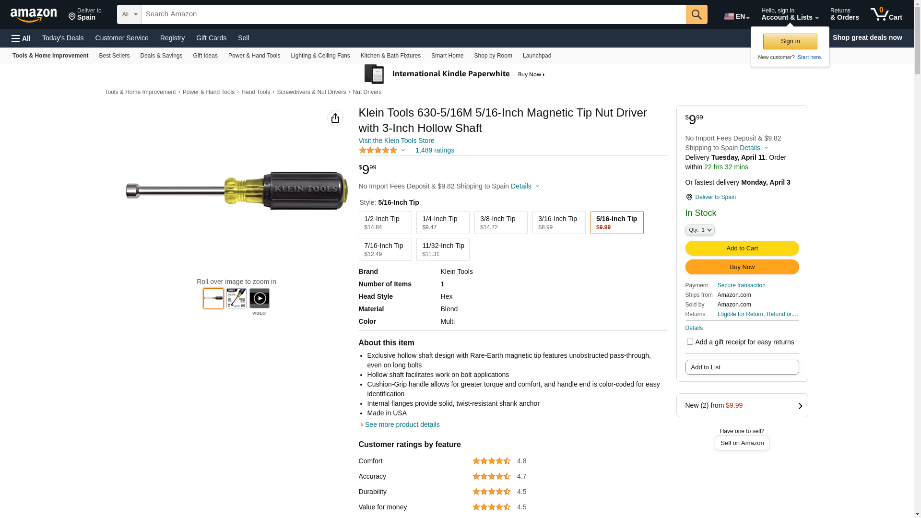This screenshot has height=518, width=921.
Task: Go to Best Sellers subnav tab
Action: [114, 56]
